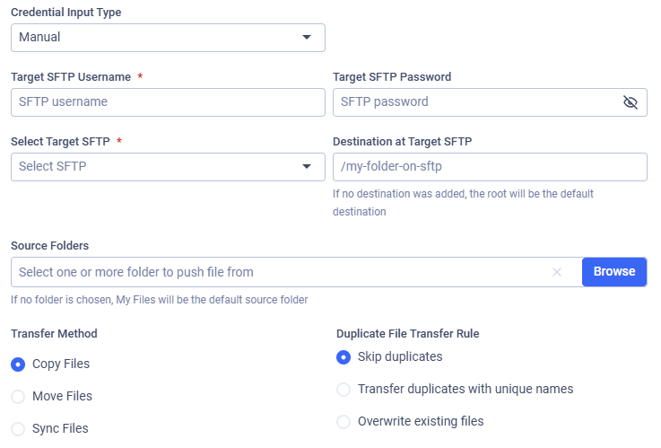Focus the Target SFTP Username field

click(168, 102)
